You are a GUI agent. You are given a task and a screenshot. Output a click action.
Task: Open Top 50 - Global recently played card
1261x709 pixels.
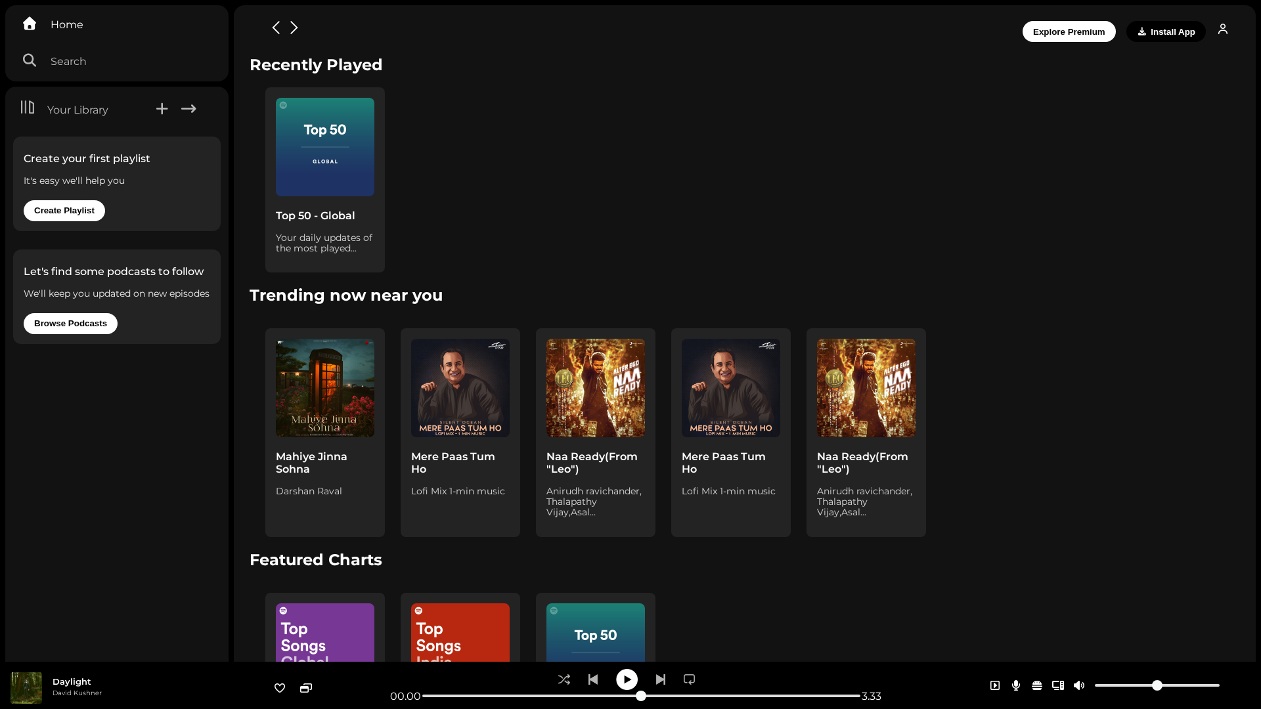point(325,180)
